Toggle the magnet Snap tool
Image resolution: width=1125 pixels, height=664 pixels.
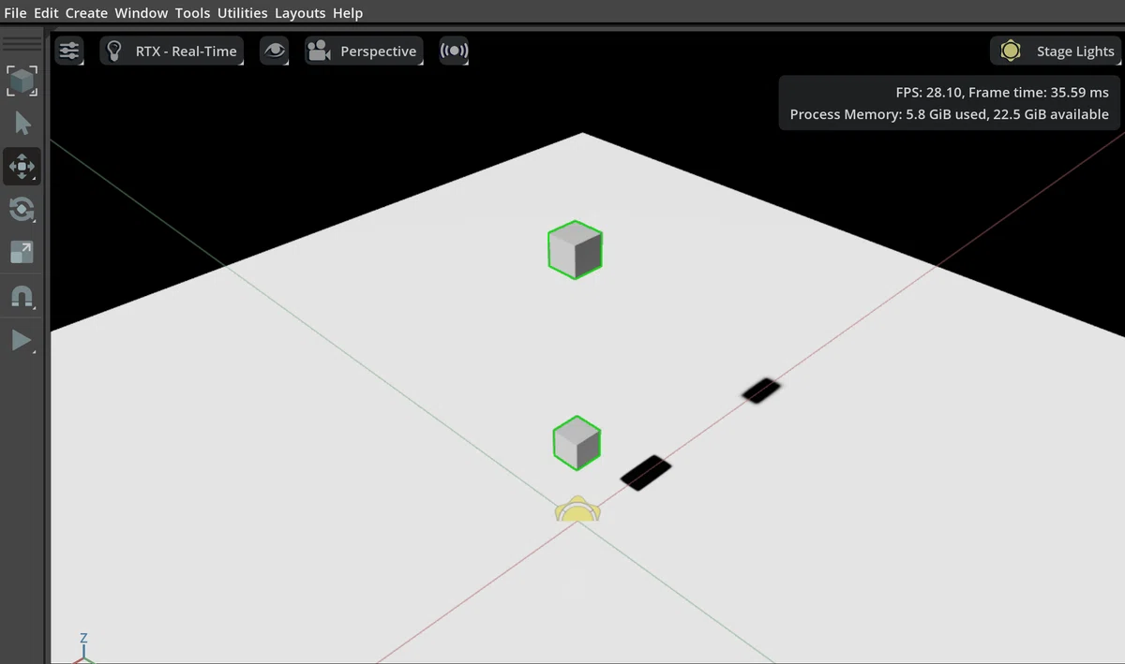tap(22, 297)
